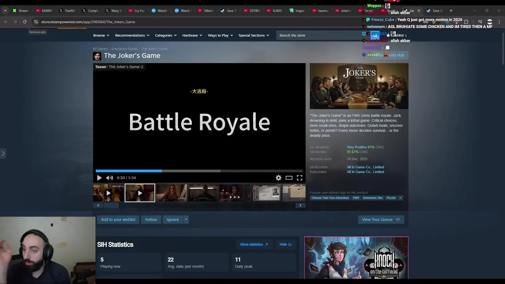Go back in the browser
The height and width of the screenshot is (284, 505).
click(x=6, y=22)
